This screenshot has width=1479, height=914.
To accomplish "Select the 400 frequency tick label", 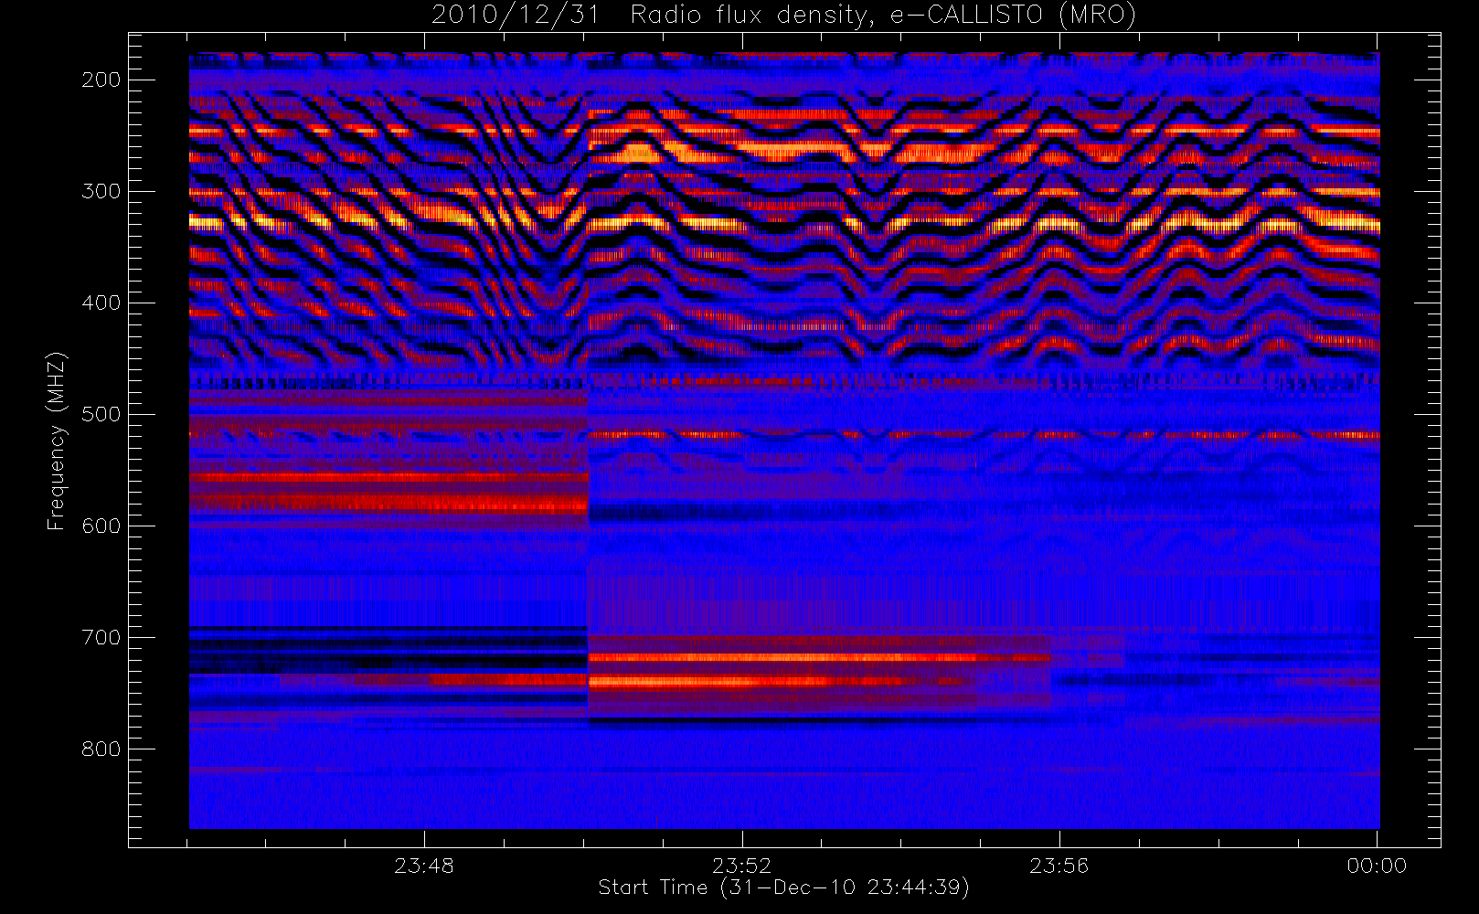I will 101,303.
